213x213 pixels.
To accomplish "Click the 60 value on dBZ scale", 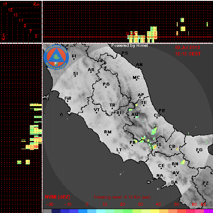I will coord(194,204).
